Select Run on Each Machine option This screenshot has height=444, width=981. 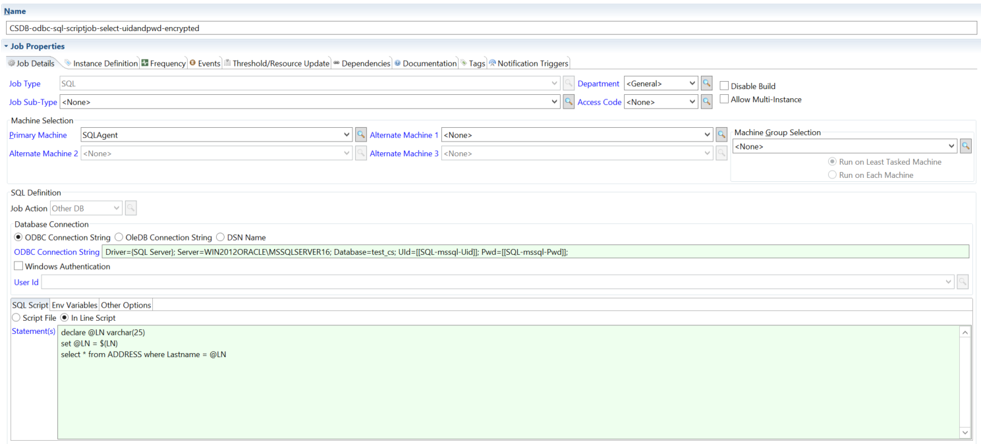tap(832, 175)
